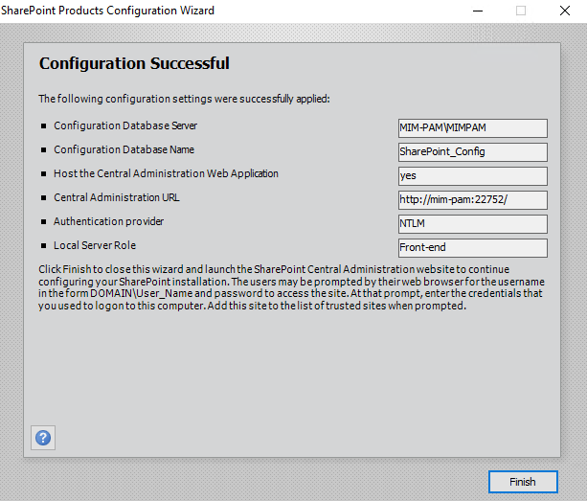Click the greyed-out maximize button in title bar
Image resolution: width=587 pixels, height=501 pixels.
tap(521, 11)
